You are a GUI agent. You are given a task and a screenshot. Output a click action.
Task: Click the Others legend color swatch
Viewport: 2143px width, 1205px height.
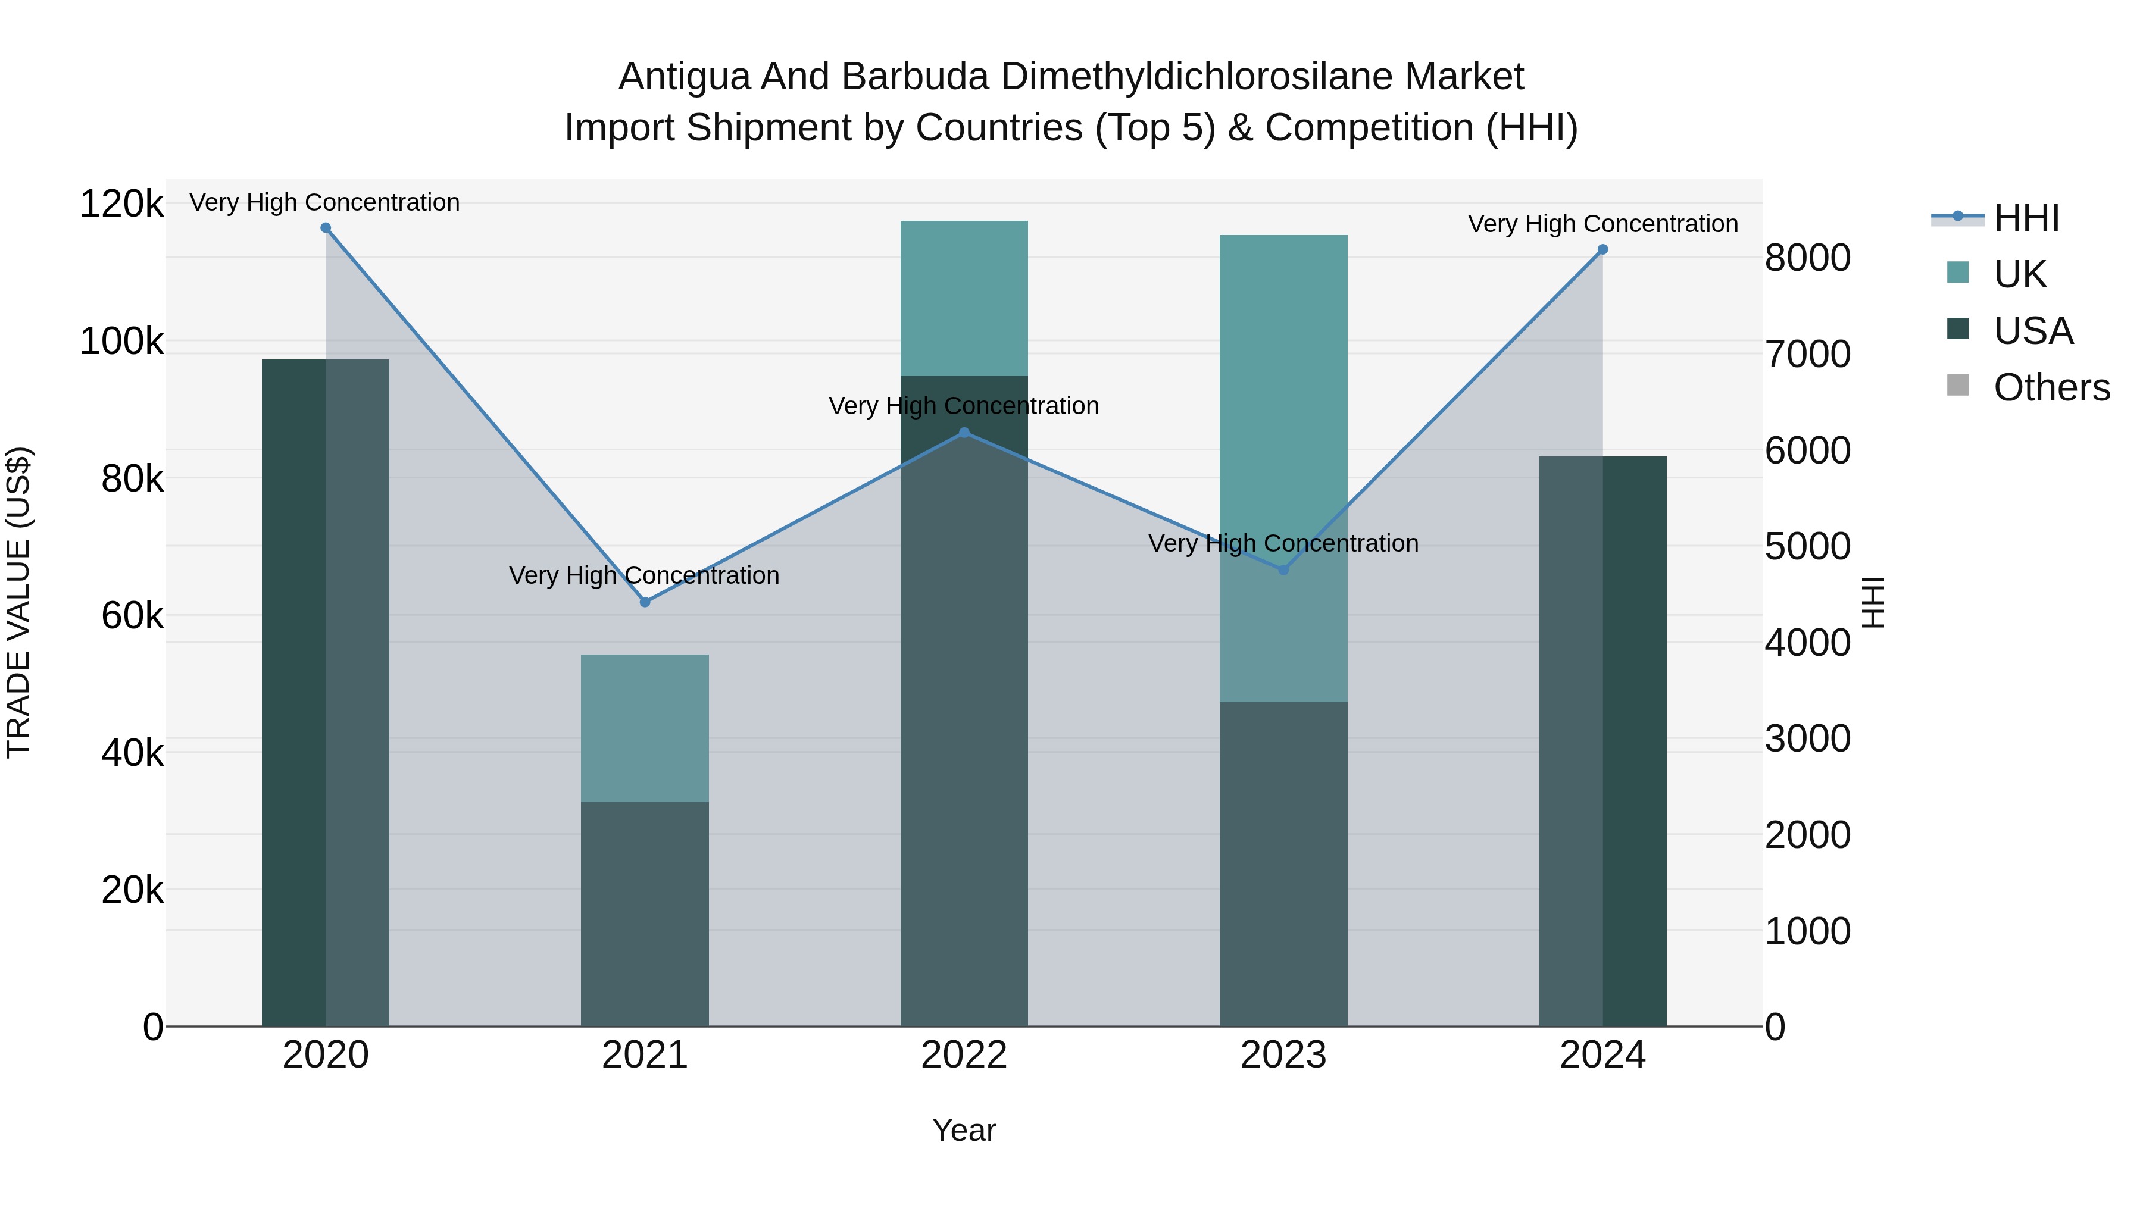point(1958,385)
